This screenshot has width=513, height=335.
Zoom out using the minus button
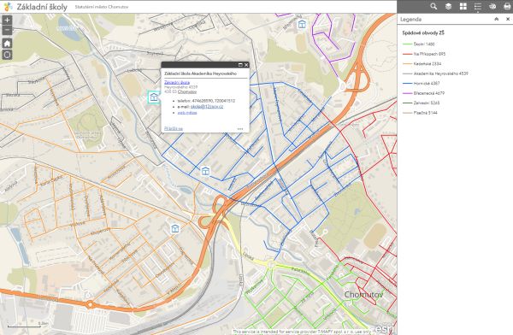tap(7, 30)
